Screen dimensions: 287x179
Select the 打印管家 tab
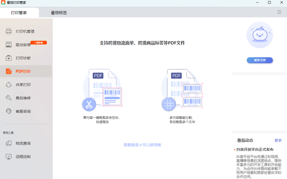point(19,12)
